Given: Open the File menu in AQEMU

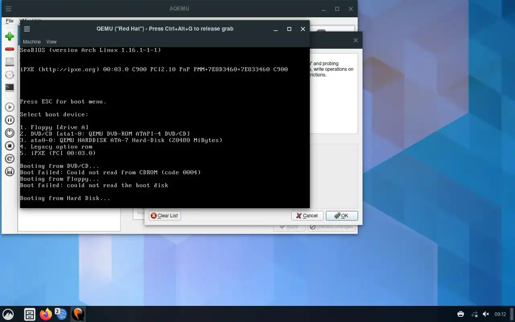Looking at the screenshot, I should click(x=10, y=21).
